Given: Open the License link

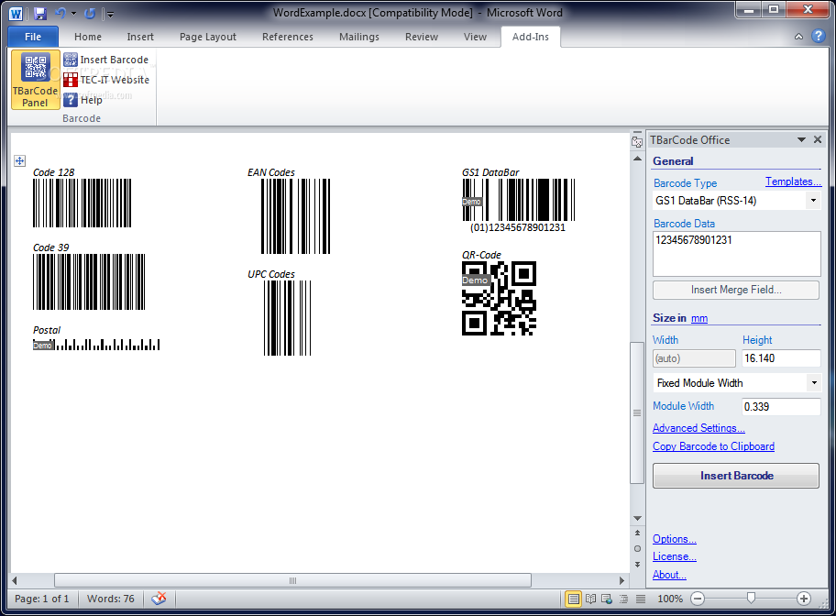Looking at the screenshot, I should coord(675,556).
